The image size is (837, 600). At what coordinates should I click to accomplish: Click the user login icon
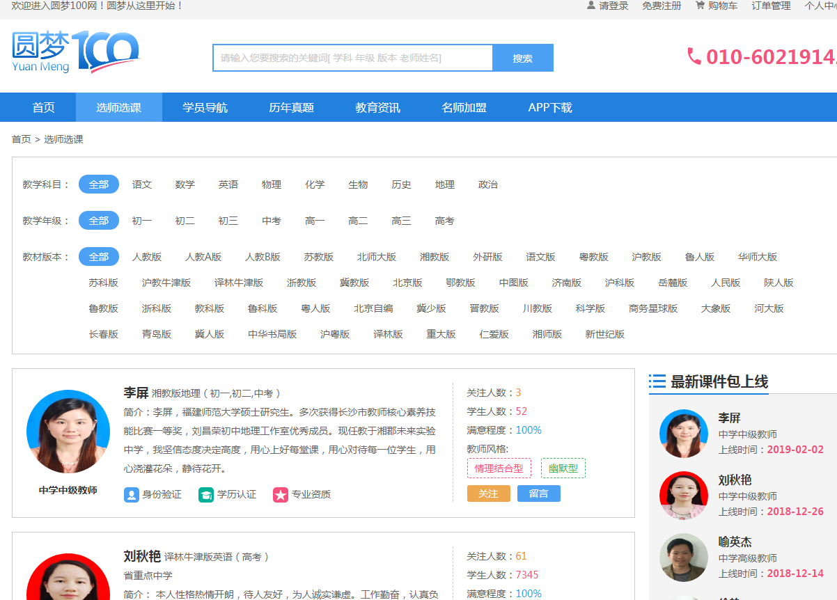[591, 6]
